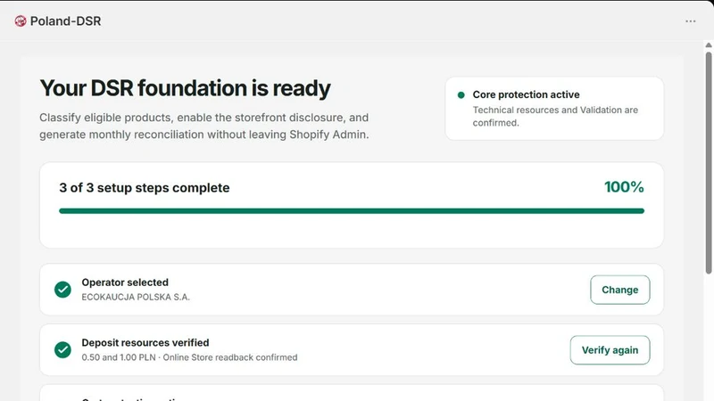Click the 'Deposit resources verified' label
714x401 pixels.
[145, 343]
